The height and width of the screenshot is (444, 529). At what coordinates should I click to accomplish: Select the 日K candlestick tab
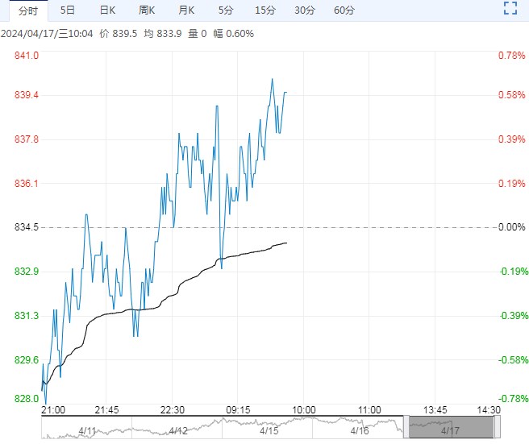click(107, 10)
